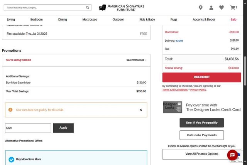Image resolution: width=247 pixels, height=165 pixels.
Task: Click the First available Thu, Jul 31 2025 text
Action: click(x=27, y=34)
